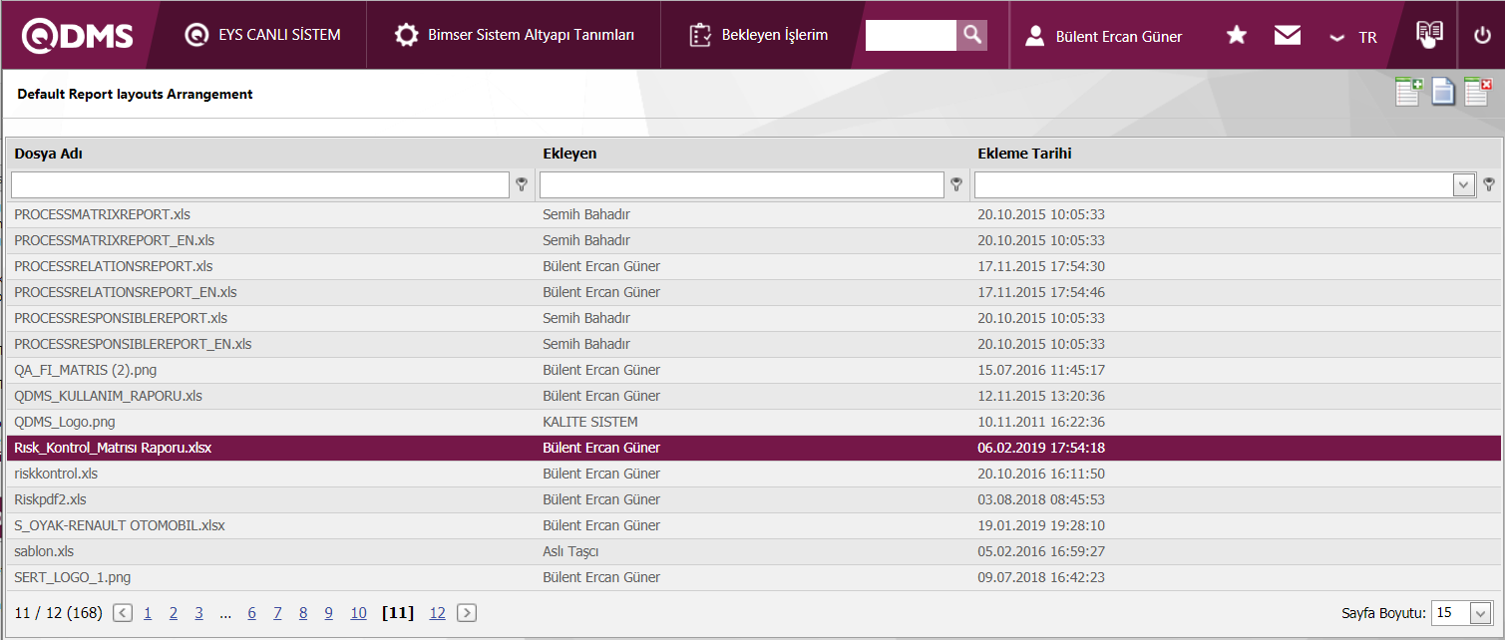Click Aslı Taşcı in Ekleyen column

coord(570,551)
